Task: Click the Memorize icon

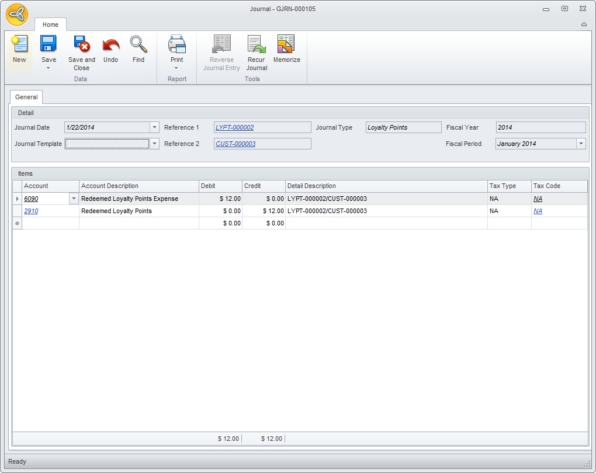Action: pos(286,44)
